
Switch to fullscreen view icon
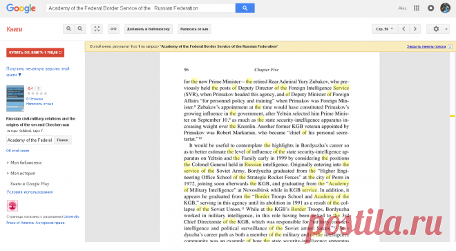pos(97,29)
